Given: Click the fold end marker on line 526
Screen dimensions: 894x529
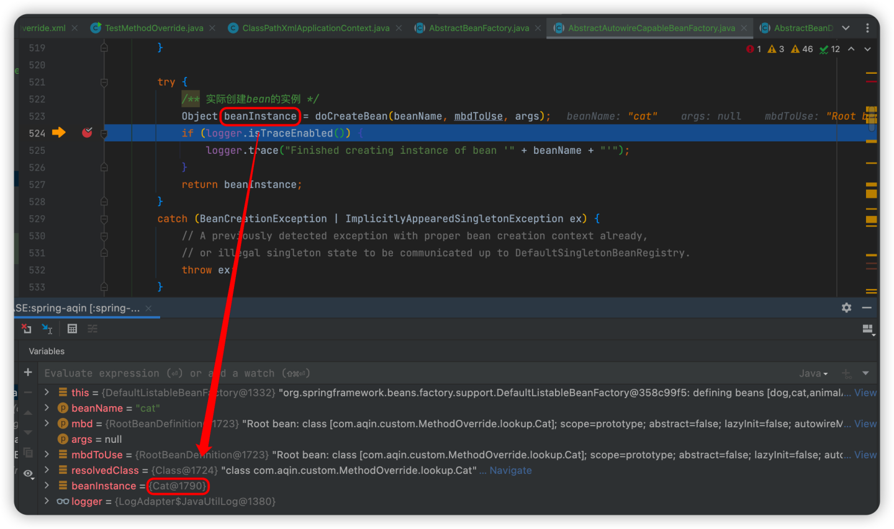Looking at the screenshot, I should click(104, 167).
